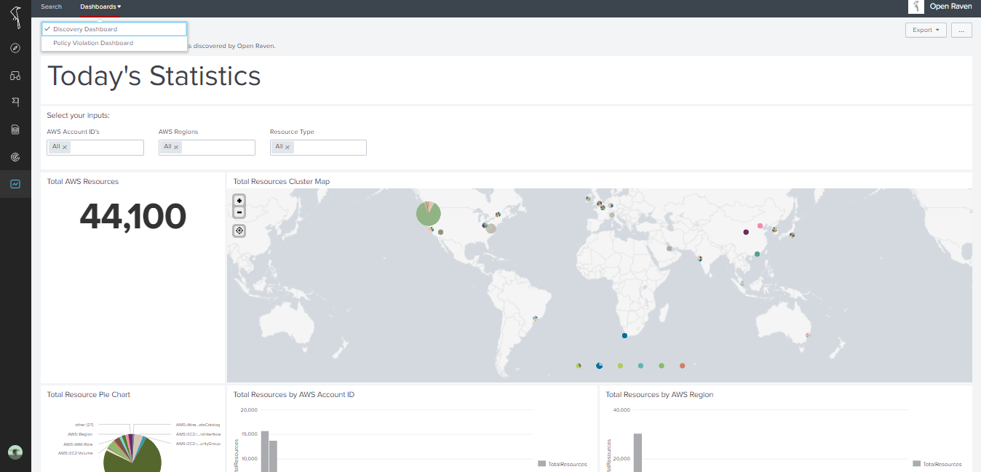Click Total Resources by AWS Region title
Image resolution: width=981 pixels, height=472 pixels.
click(x=659, y=394)
